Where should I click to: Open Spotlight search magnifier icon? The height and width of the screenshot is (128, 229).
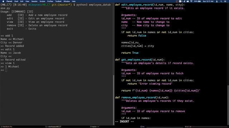click(x=221, y=1)
